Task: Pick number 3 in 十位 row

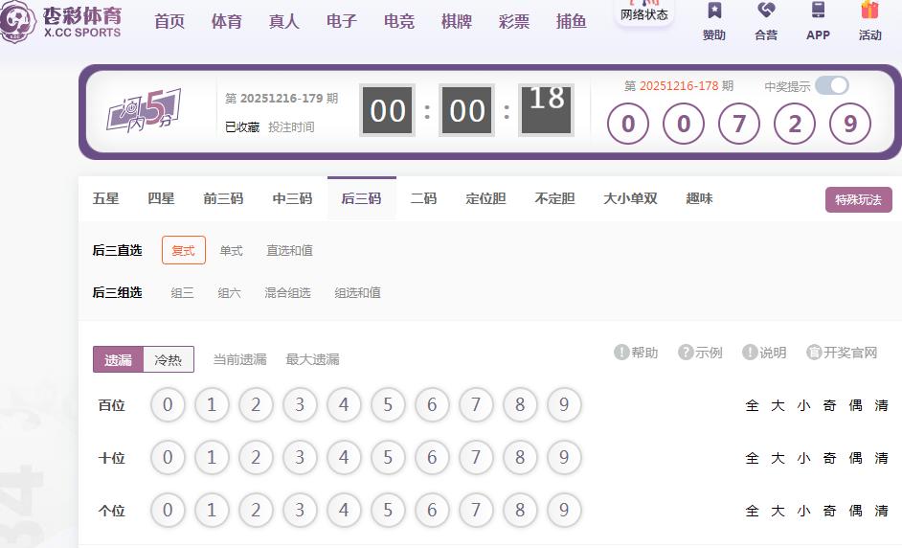Action: pyautogui.click(x=300, y=457)
